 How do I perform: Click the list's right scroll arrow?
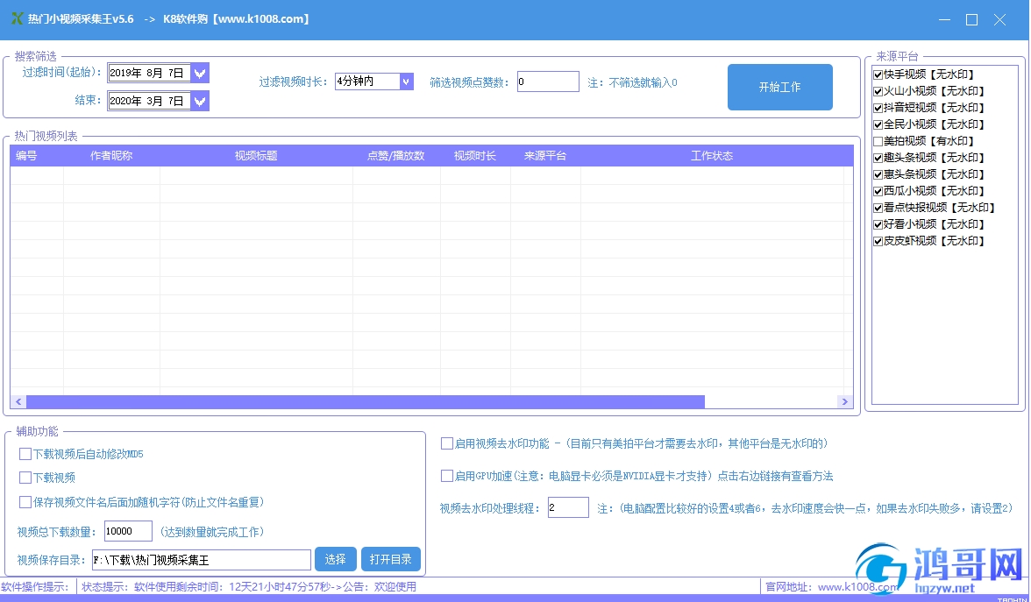845,401
